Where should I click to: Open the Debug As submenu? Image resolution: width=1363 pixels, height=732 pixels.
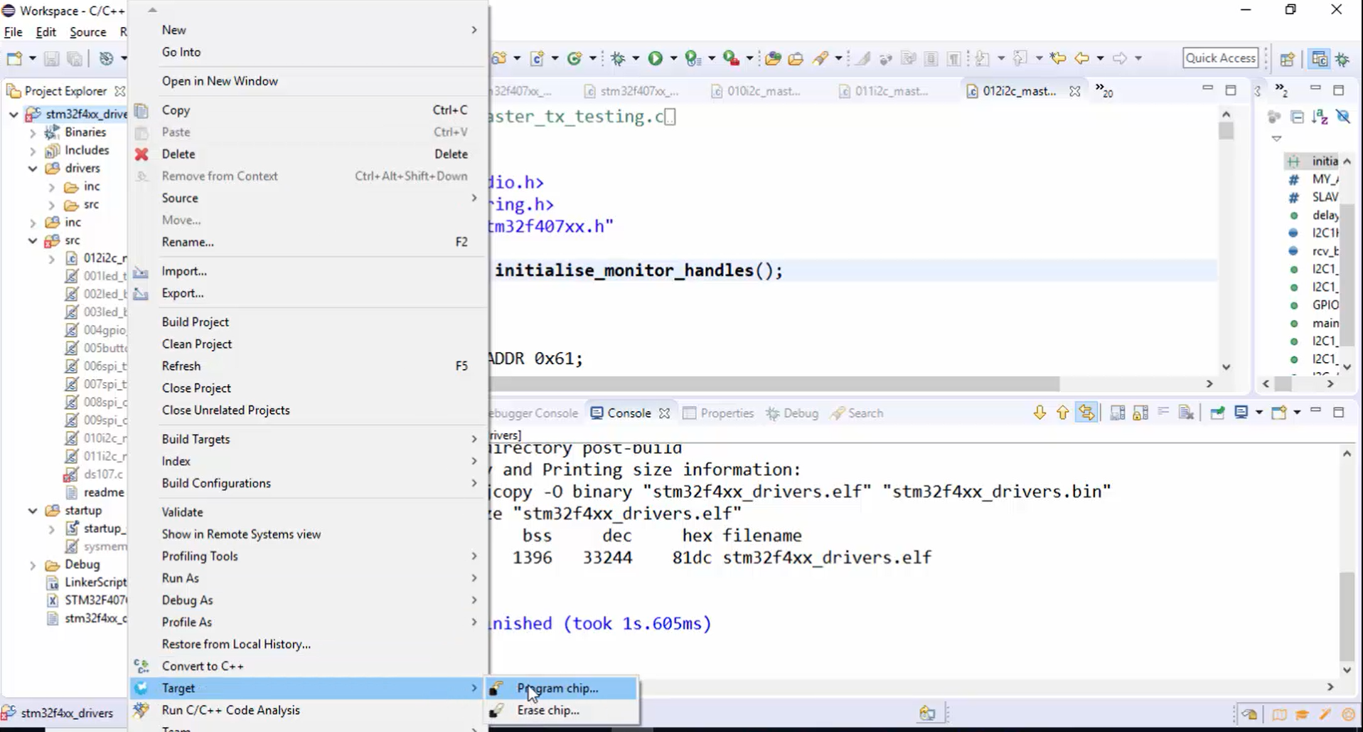[309, 600]
